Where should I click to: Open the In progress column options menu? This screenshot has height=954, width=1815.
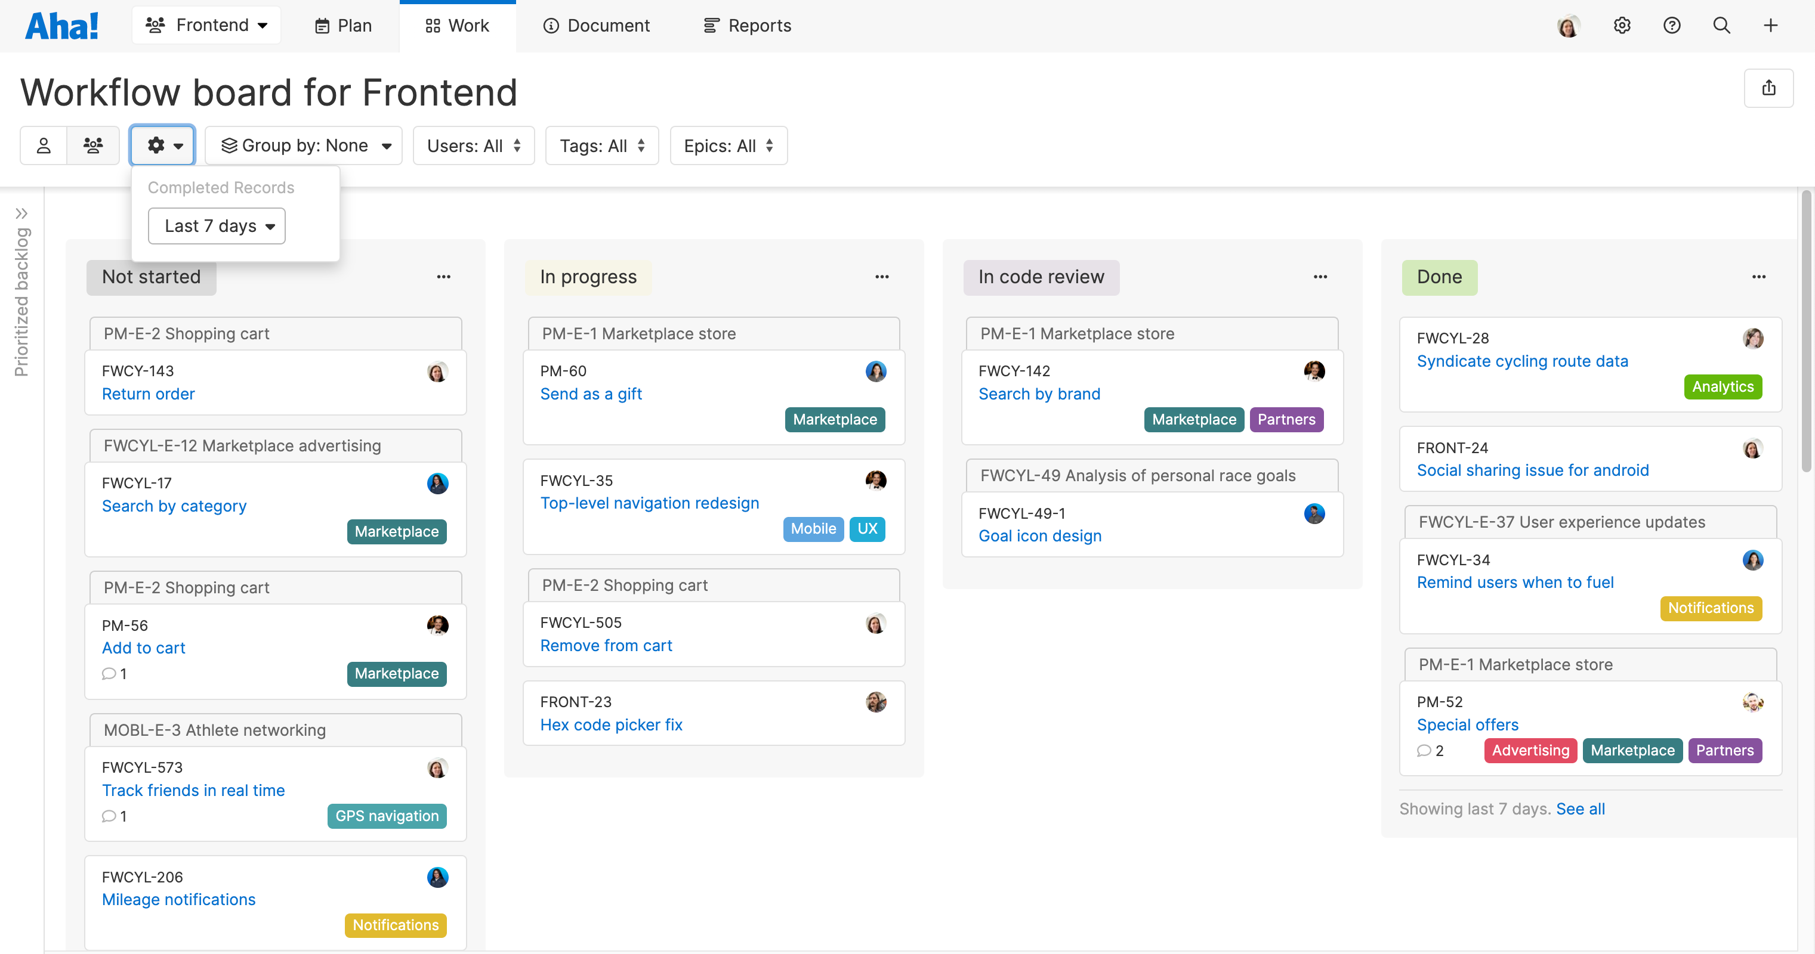point(882,276)
